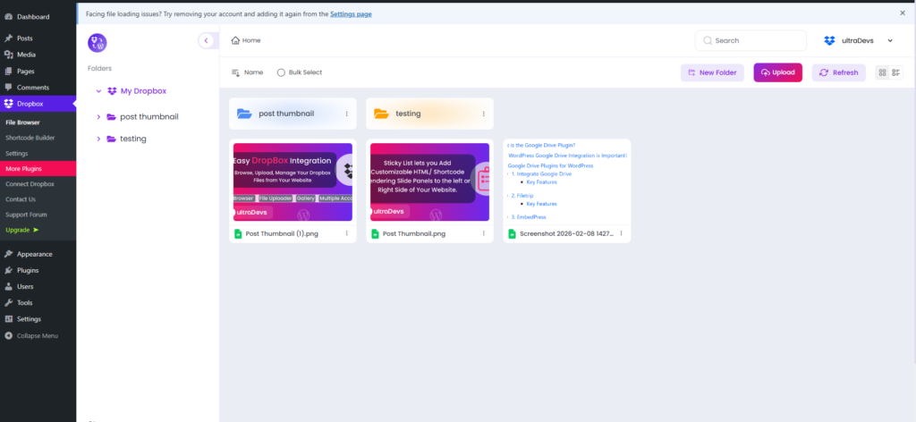Expand the post thumbnail tree folder
916x422 pixels.
pos(98,117)
